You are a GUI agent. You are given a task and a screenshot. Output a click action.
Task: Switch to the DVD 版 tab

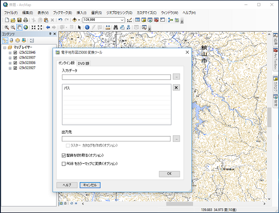point(84,63)
